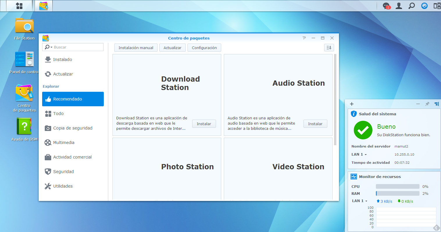Open the Video Station package card
The height and width of the screenshot is (232, 441).
[278, 169]
